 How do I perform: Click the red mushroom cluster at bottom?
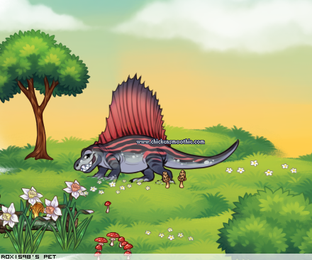point(114,244)
